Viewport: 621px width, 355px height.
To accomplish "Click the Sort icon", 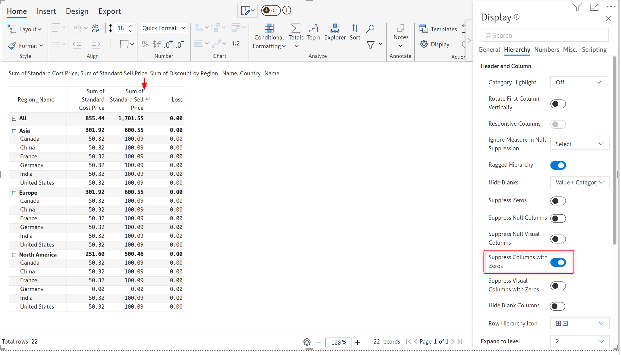I will tap(355, 29).
